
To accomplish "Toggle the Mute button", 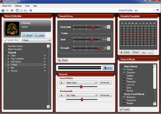I will [x=108, y=68].
